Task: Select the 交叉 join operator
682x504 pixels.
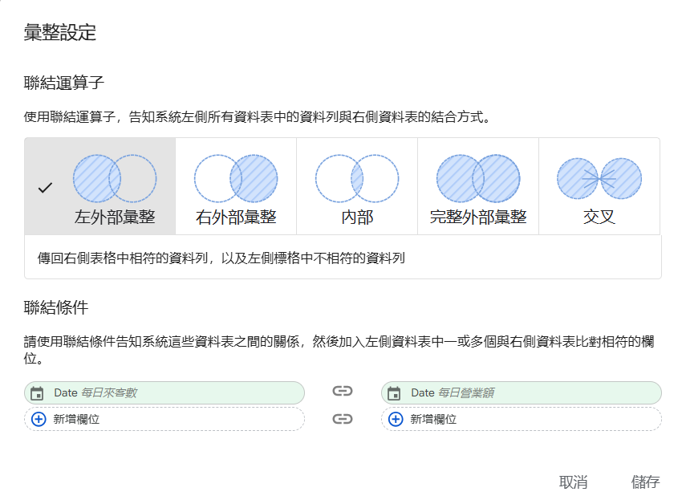Action: (599, 186)
